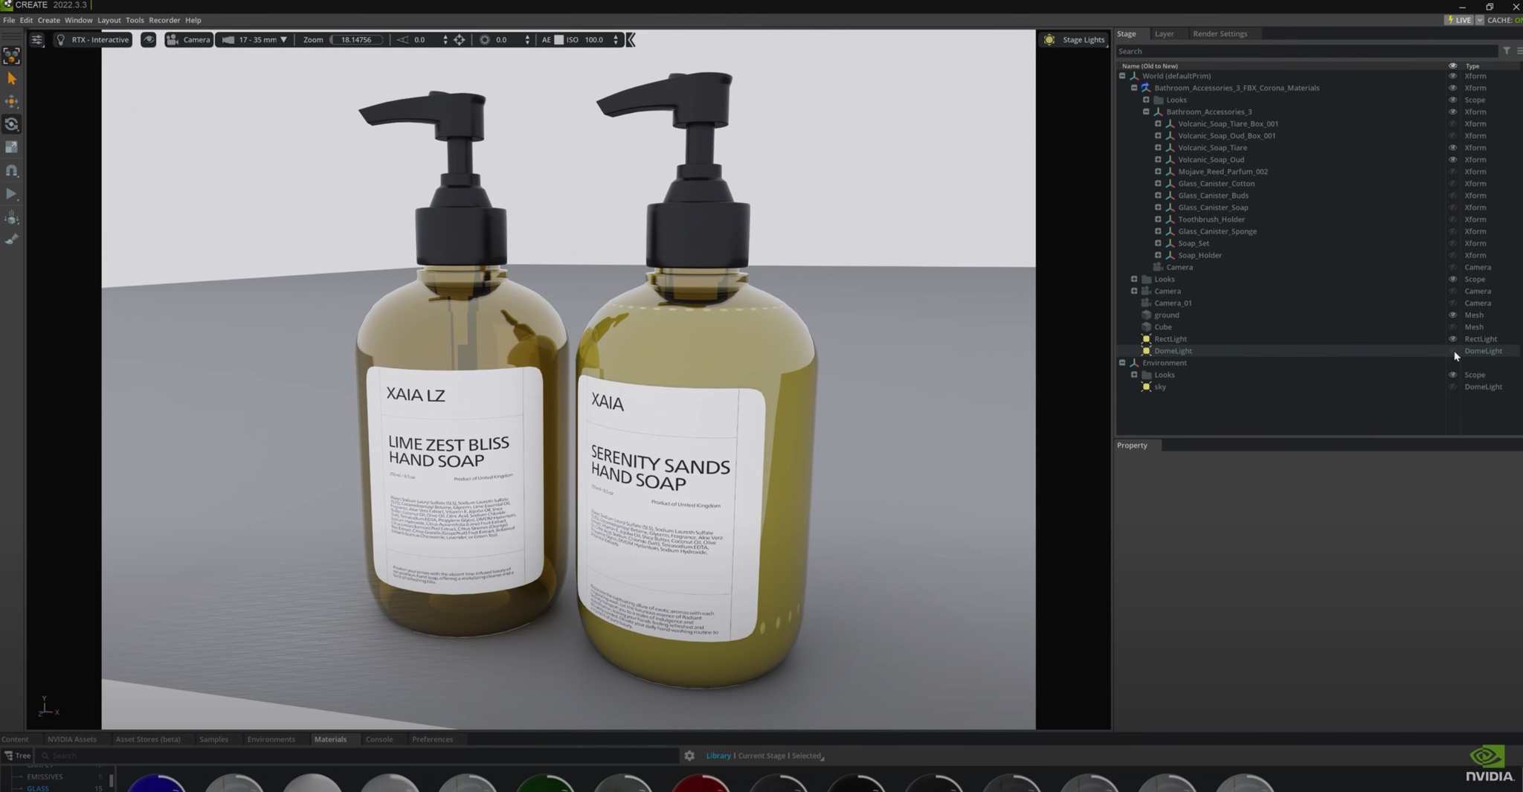
Task: Hide the ground mesh using eye icon
Action: [x=1452, y=315]
